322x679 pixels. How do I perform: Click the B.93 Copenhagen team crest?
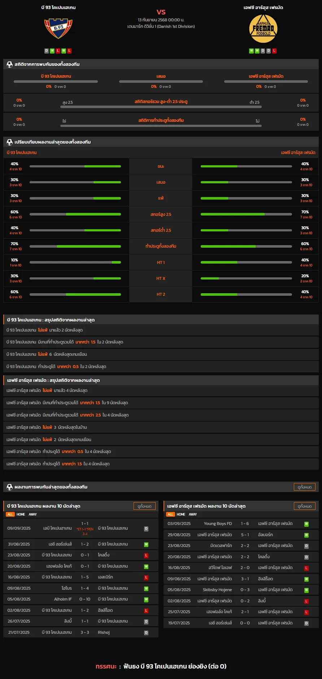coord(58,29)
